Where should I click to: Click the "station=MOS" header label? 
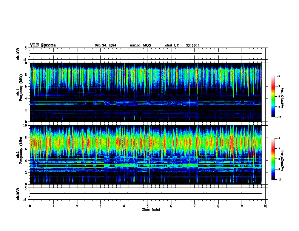coord(140,45)
